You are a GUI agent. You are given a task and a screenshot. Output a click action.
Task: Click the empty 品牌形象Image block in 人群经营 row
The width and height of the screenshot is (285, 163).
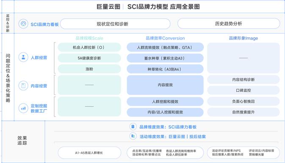(243, 58)
